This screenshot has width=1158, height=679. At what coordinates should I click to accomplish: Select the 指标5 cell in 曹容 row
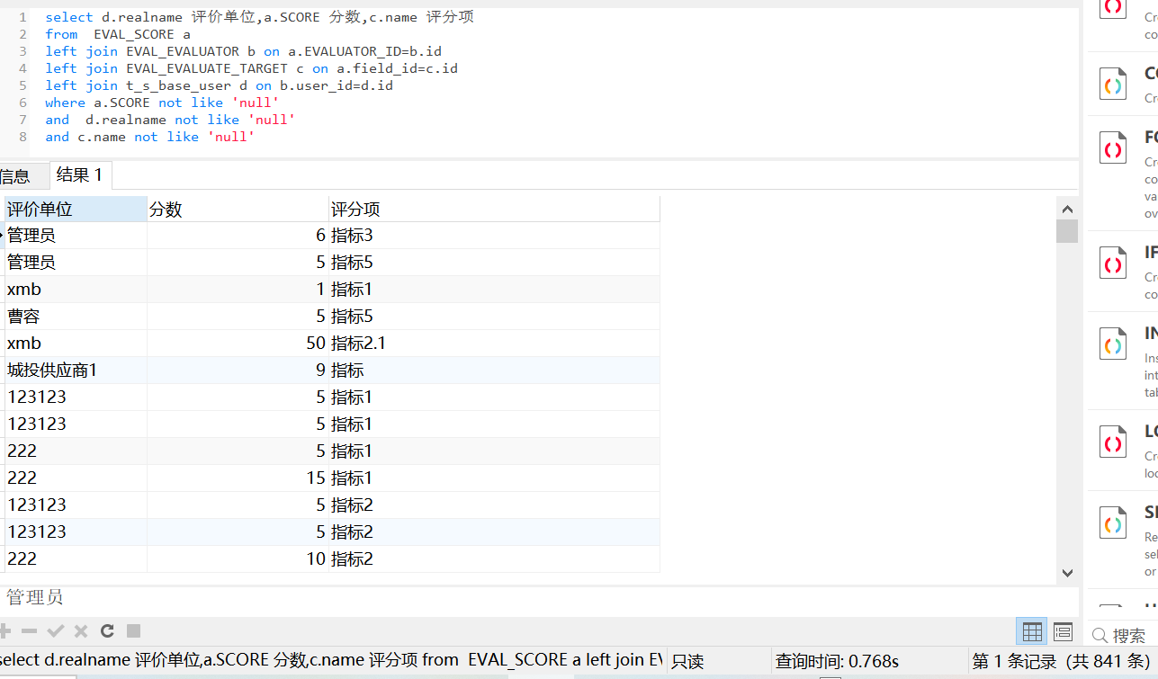pos(494,317)
